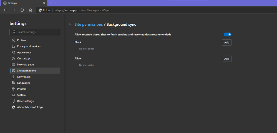Open Languages settings
The width and height of the screenshot is (277, 133).
35,83
